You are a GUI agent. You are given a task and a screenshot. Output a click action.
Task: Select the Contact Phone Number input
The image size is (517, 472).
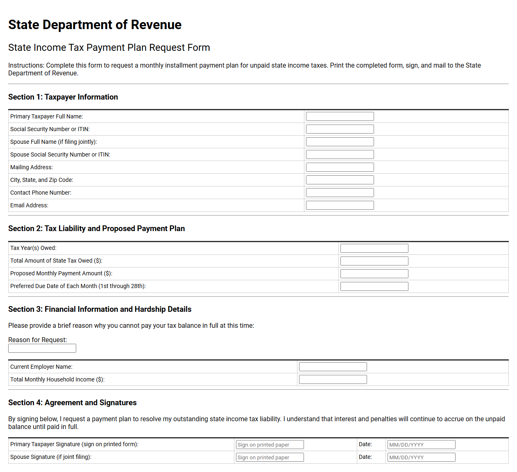click(340, 193)
